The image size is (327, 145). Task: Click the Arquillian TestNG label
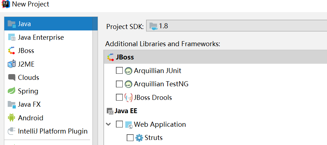coord(161,84)
